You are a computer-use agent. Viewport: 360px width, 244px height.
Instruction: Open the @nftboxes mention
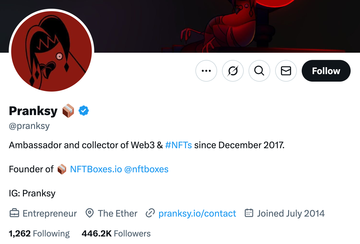coord(146,169)
